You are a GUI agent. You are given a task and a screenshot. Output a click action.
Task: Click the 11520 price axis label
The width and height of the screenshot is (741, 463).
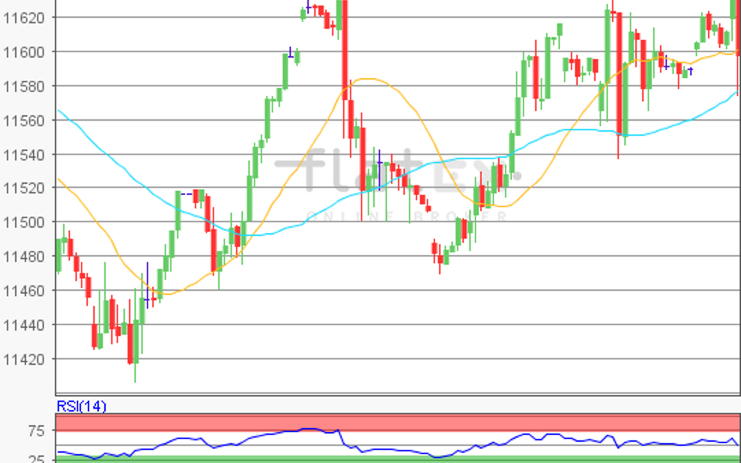pyautogui.click(x=23, y=188)
